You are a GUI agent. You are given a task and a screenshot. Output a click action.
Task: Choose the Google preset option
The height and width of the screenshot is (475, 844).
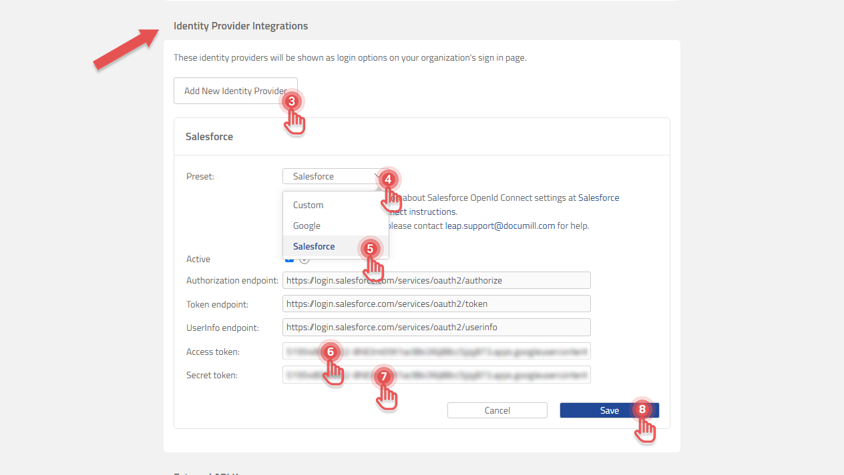point(306,225)
